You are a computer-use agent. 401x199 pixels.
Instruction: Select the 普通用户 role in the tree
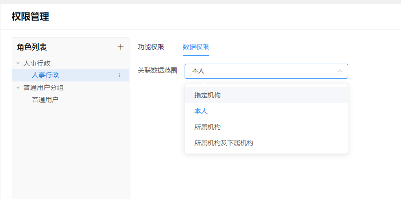pyautogui.click(x=45, y=100)
